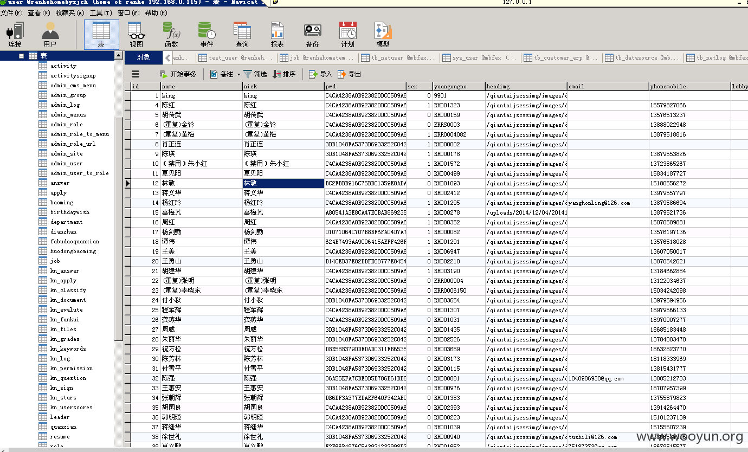Select the leader table in tree
The width and height of the screenshot is (748, 452).
[x=60, y=417]
